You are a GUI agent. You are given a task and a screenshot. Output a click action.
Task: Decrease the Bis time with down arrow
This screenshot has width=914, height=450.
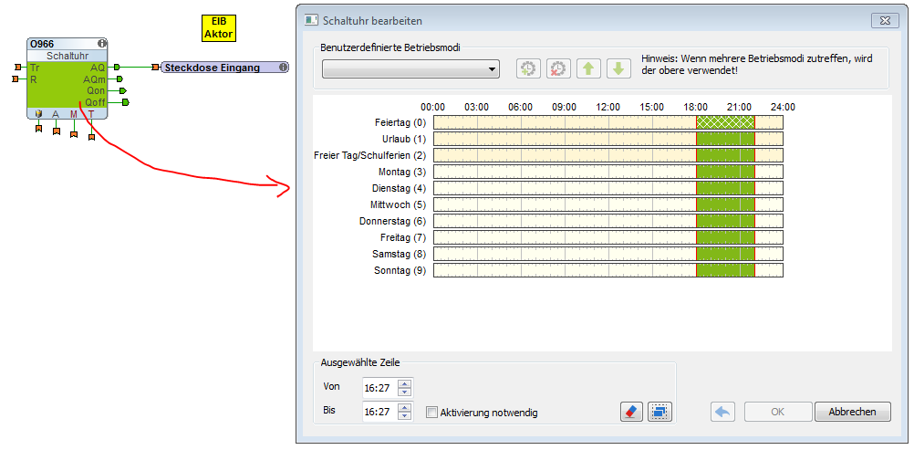pyautogui.click(x=405, y=416)
